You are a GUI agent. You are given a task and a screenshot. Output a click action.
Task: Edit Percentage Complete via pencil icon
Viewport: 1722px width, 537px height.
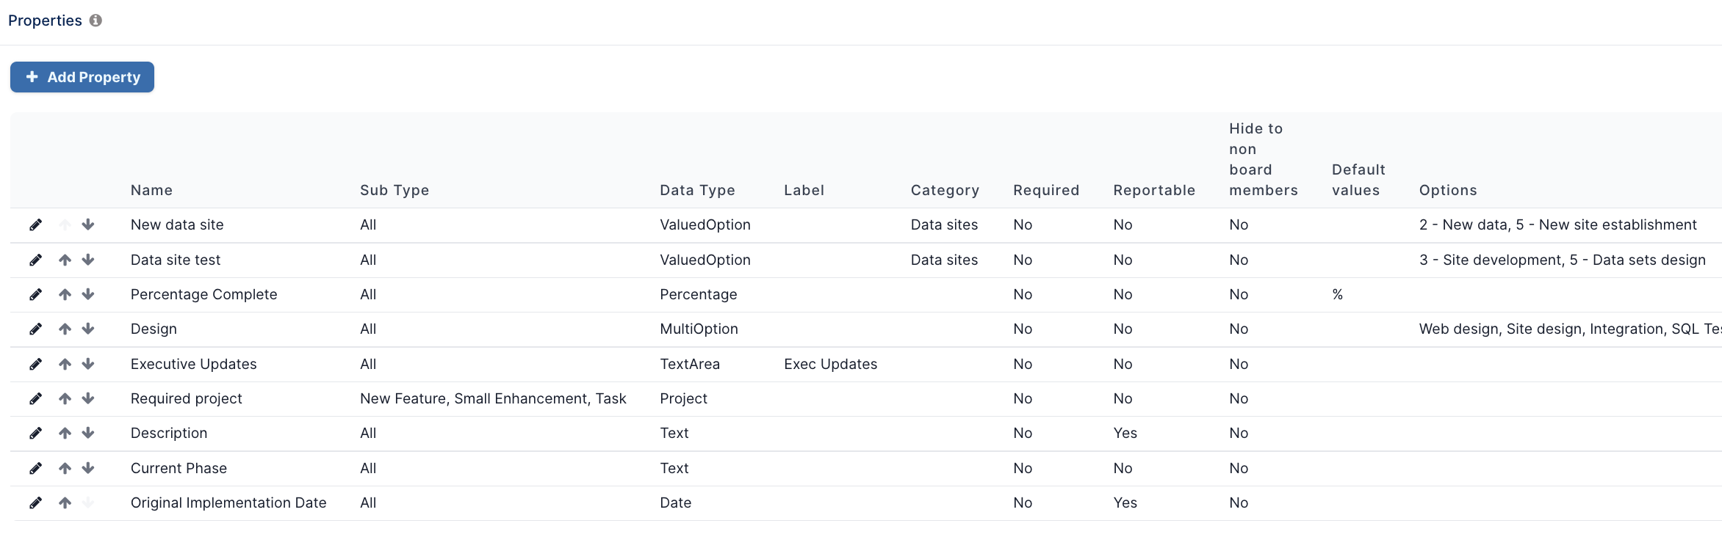[x=35, y=294]
